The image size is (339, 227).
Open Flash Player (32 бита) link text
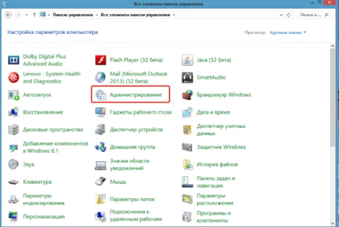(136, 60)
